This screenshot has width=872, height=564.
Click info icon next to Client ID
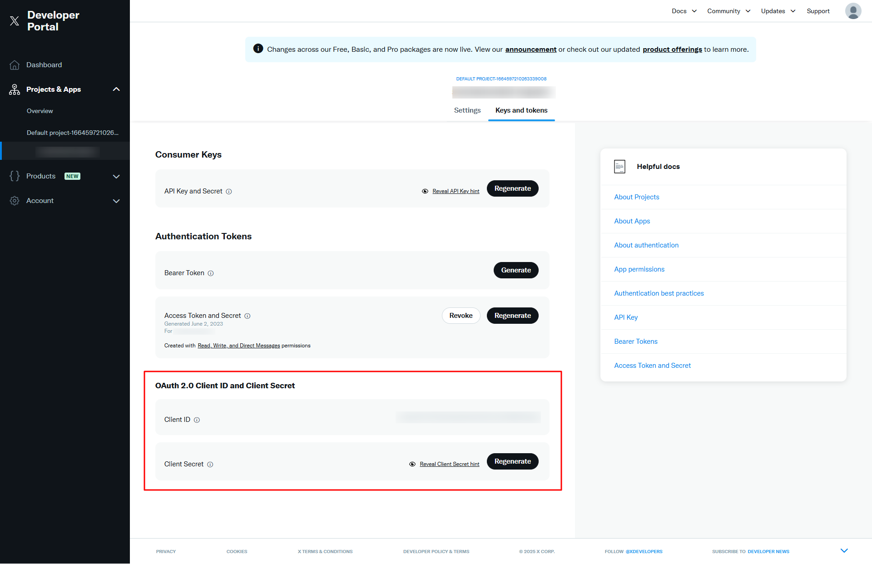click(x=197, y=420)
